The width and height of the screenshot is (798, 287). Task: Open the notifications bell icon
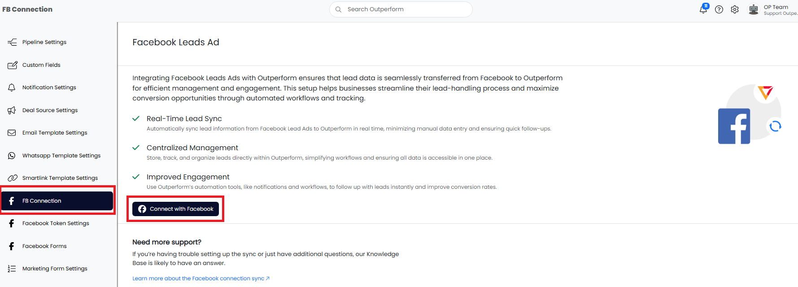pyautogui.click(x=703, y=9)
